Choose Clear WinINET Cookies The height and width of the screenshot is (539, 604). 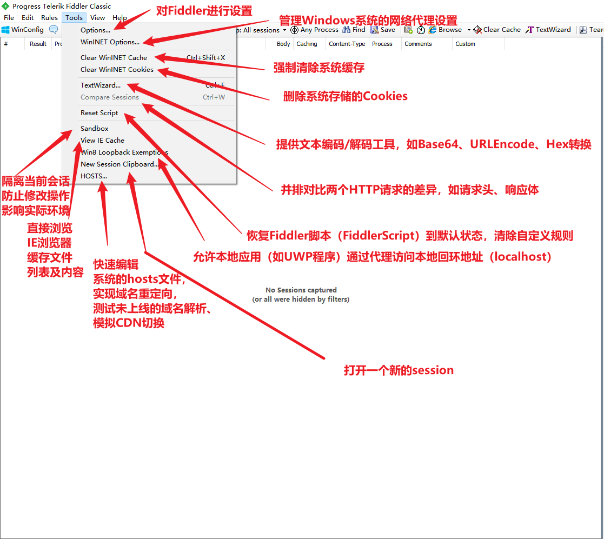149,70
